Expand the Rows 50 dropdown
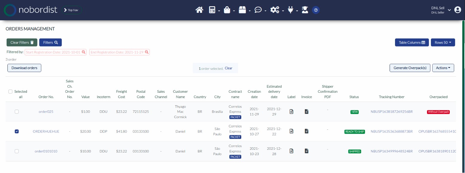465x173 pixels. pyautogui.click(x=443, y=43)
